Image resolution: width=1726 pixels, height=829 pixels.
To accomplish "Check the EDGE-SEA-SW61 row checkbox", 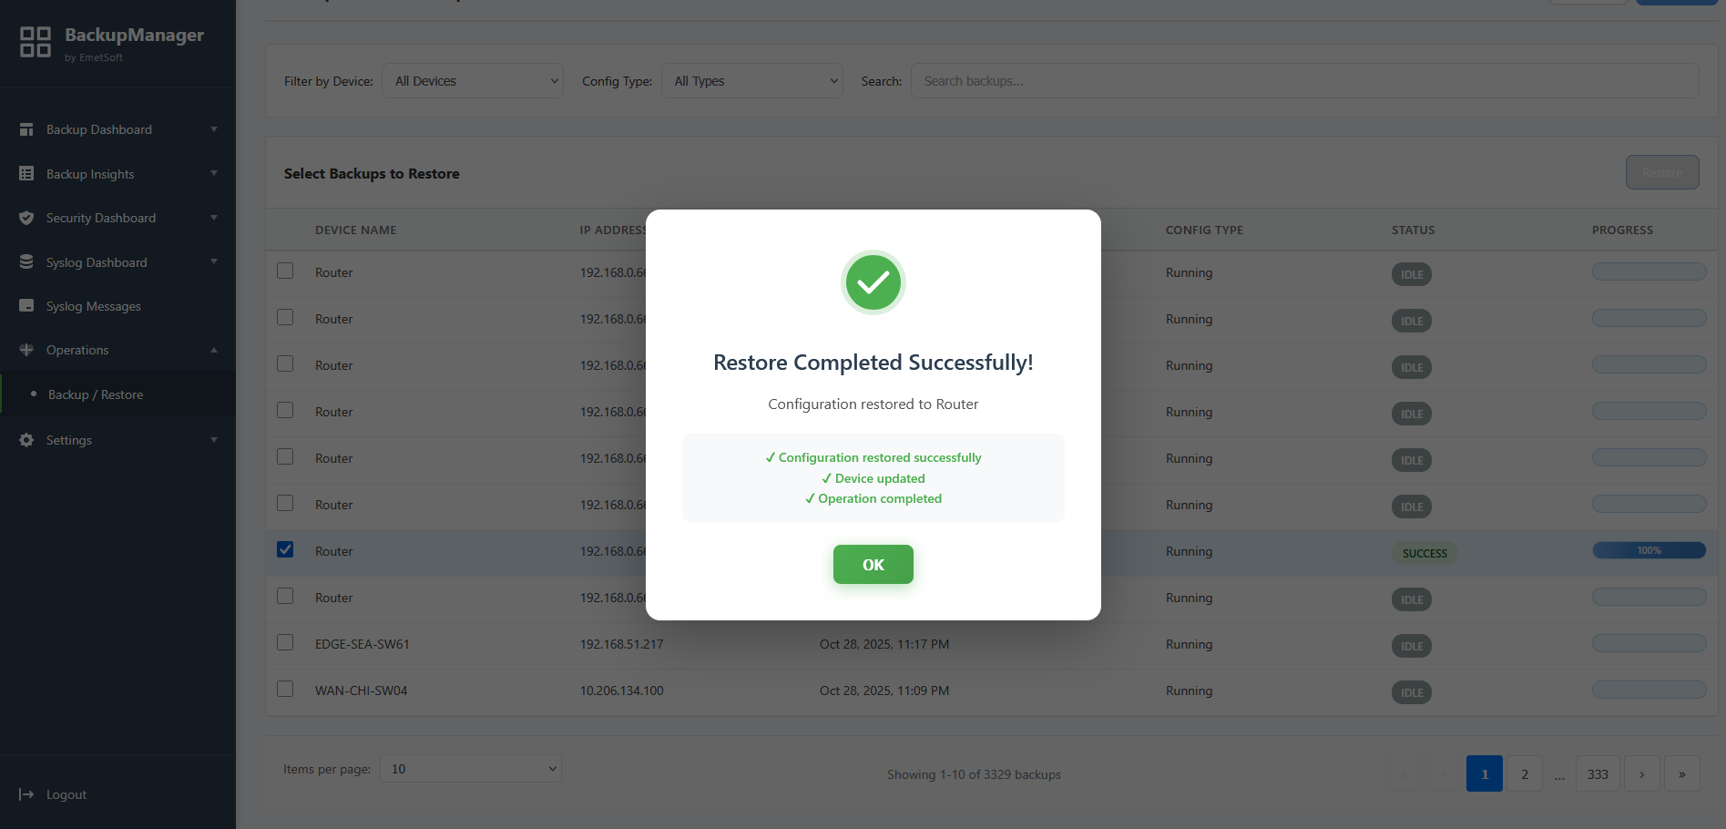I will pos(285,642).
